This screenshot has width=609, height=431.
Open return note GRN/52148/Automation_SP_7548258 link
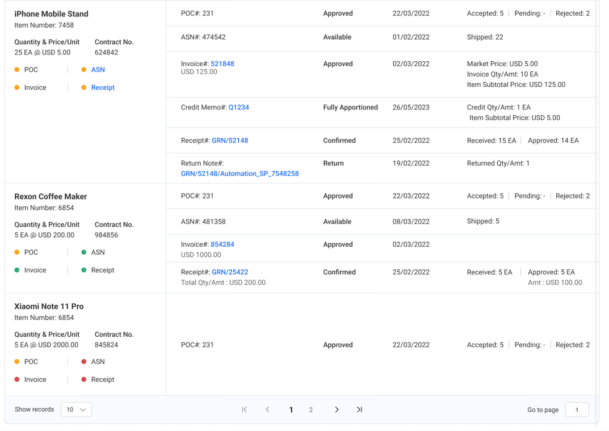tap(240, 174)
